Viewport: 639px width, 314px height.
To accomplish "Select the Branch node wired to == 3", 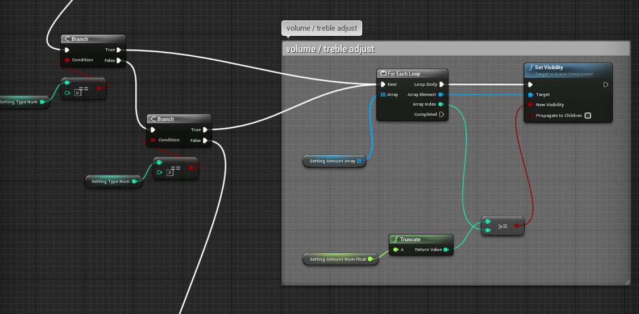I will pos(179,130).
